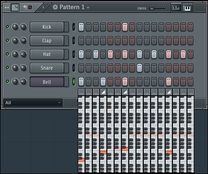The height and width of the screenshot is (174, 208).
Task: Click the Hat channel panning knob
Action: (15, 54)
